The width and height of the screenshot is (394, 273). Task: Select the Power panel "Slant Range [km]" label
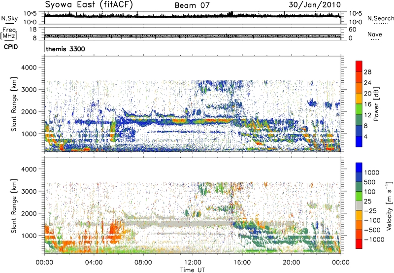point(14,104)
